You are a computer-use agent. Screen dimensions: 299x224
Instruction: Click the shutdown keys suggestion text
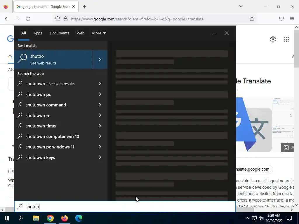coord(40,157)
